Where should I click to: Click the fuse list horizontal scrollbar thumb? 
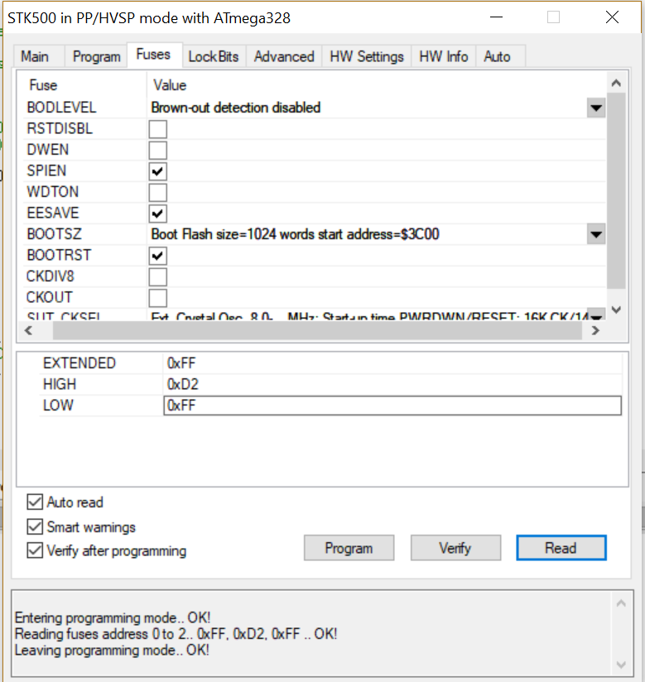[x=317, y=330]
